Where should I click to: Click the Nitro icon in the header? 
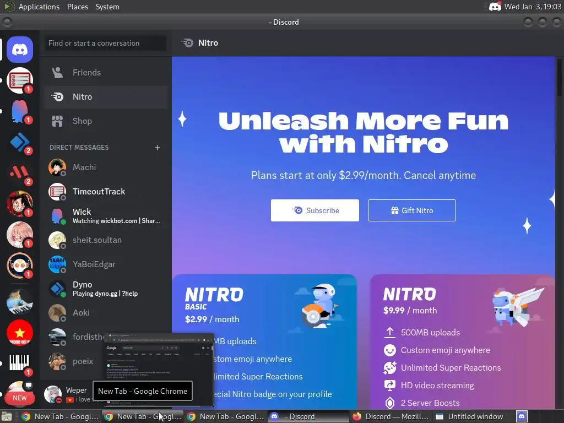[x=187, y=43]
